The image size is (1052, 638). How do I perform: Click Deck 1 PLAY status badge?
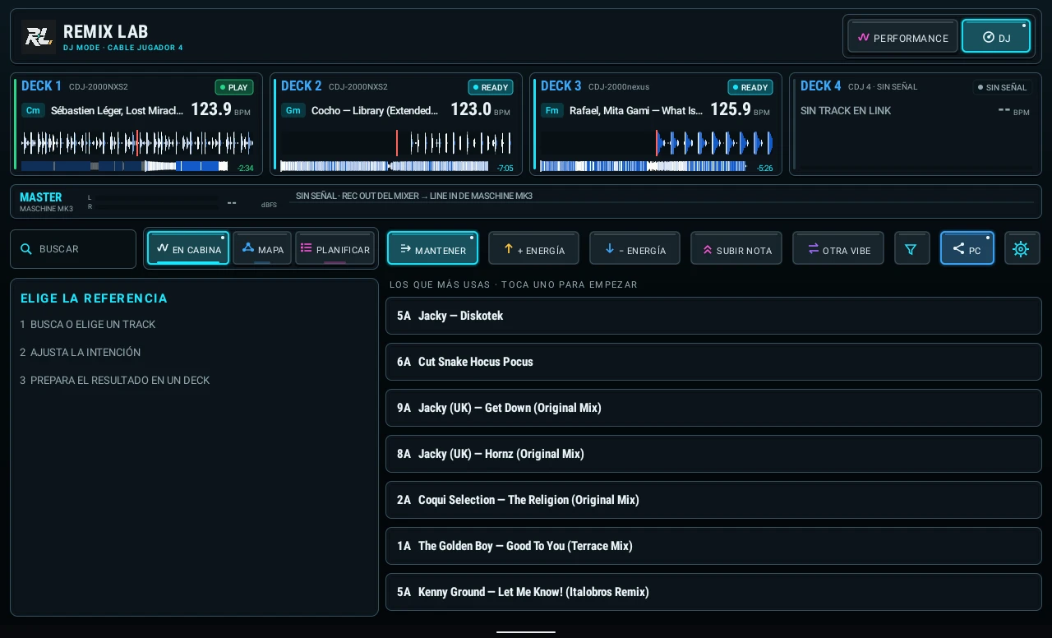click(x=234, y=87)
